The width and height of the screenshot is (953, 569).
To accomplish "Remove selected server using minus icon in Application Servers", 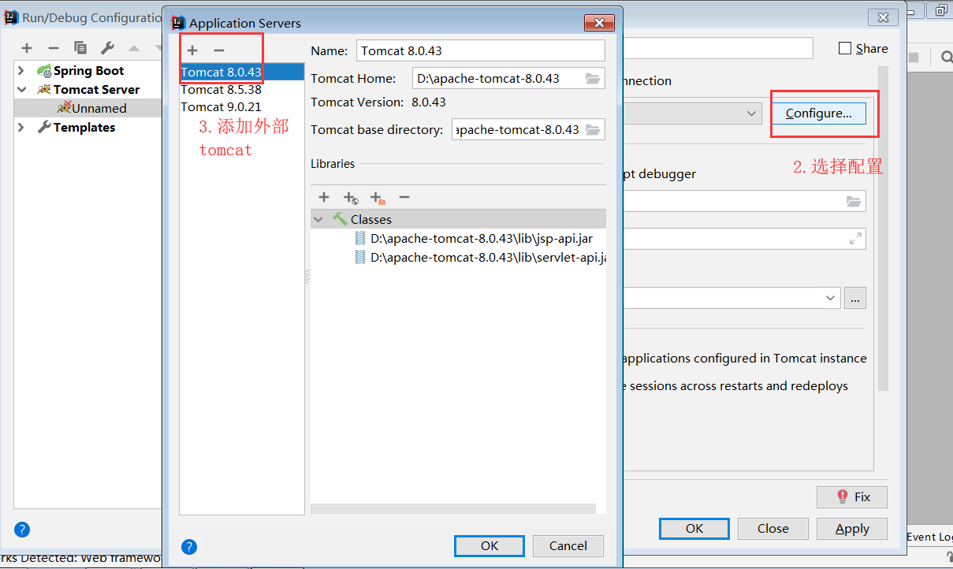I will [219, 50].
